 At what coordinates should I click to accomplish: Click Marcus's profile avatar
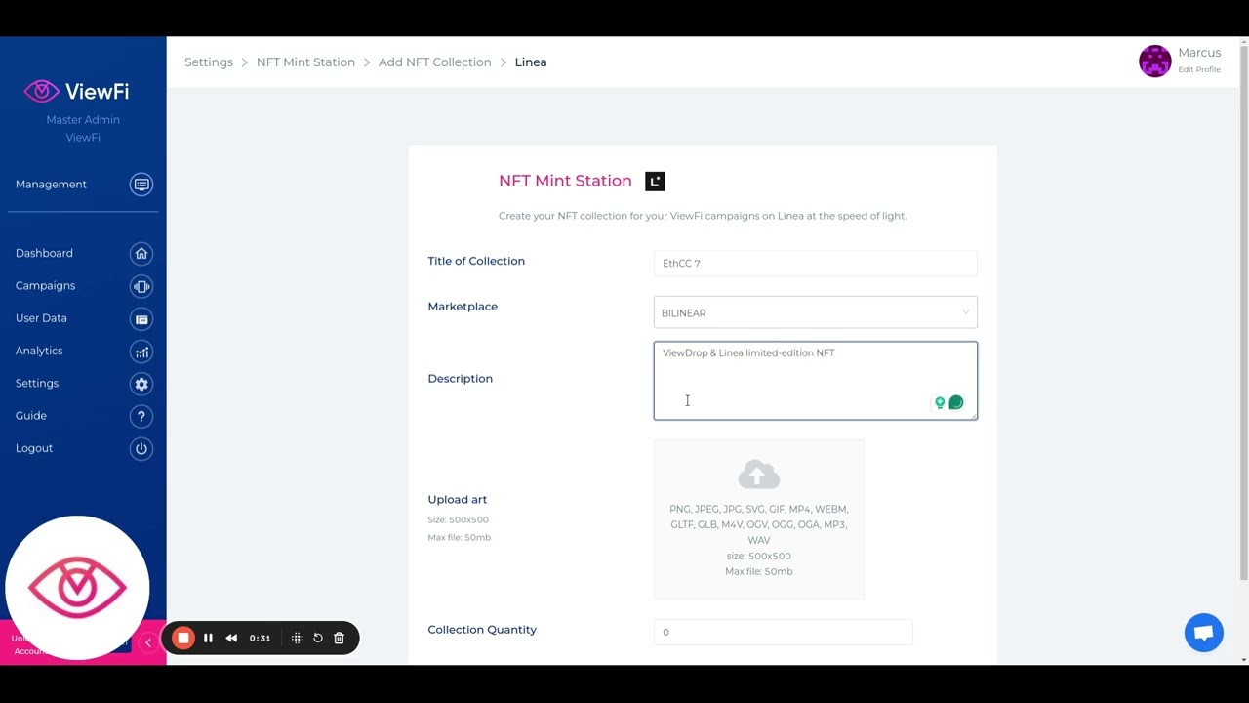click(1155, 61)
